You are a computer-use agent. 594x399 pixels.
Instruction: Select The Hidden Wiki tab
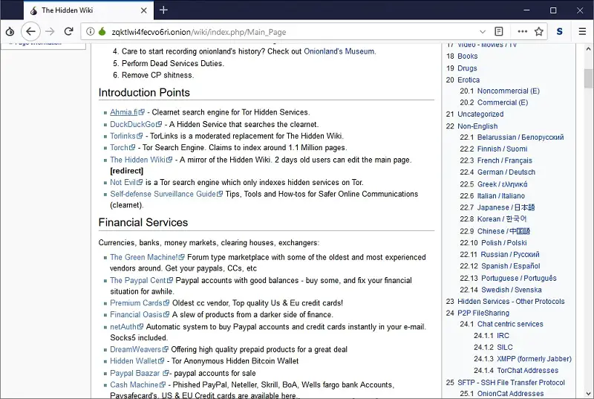click(x=88, y=10)
